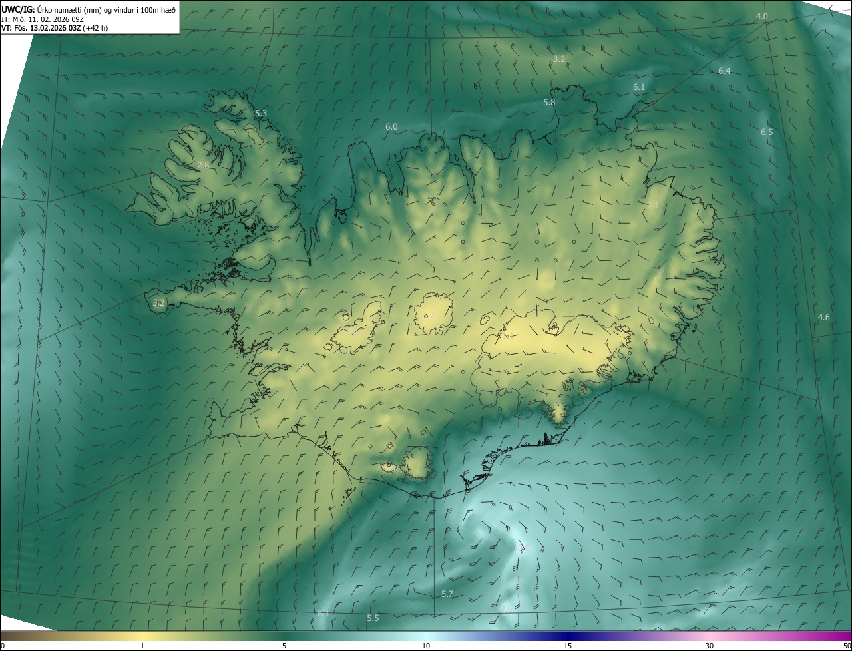Pick the magenta end of the legend bar

pos(844,636)
